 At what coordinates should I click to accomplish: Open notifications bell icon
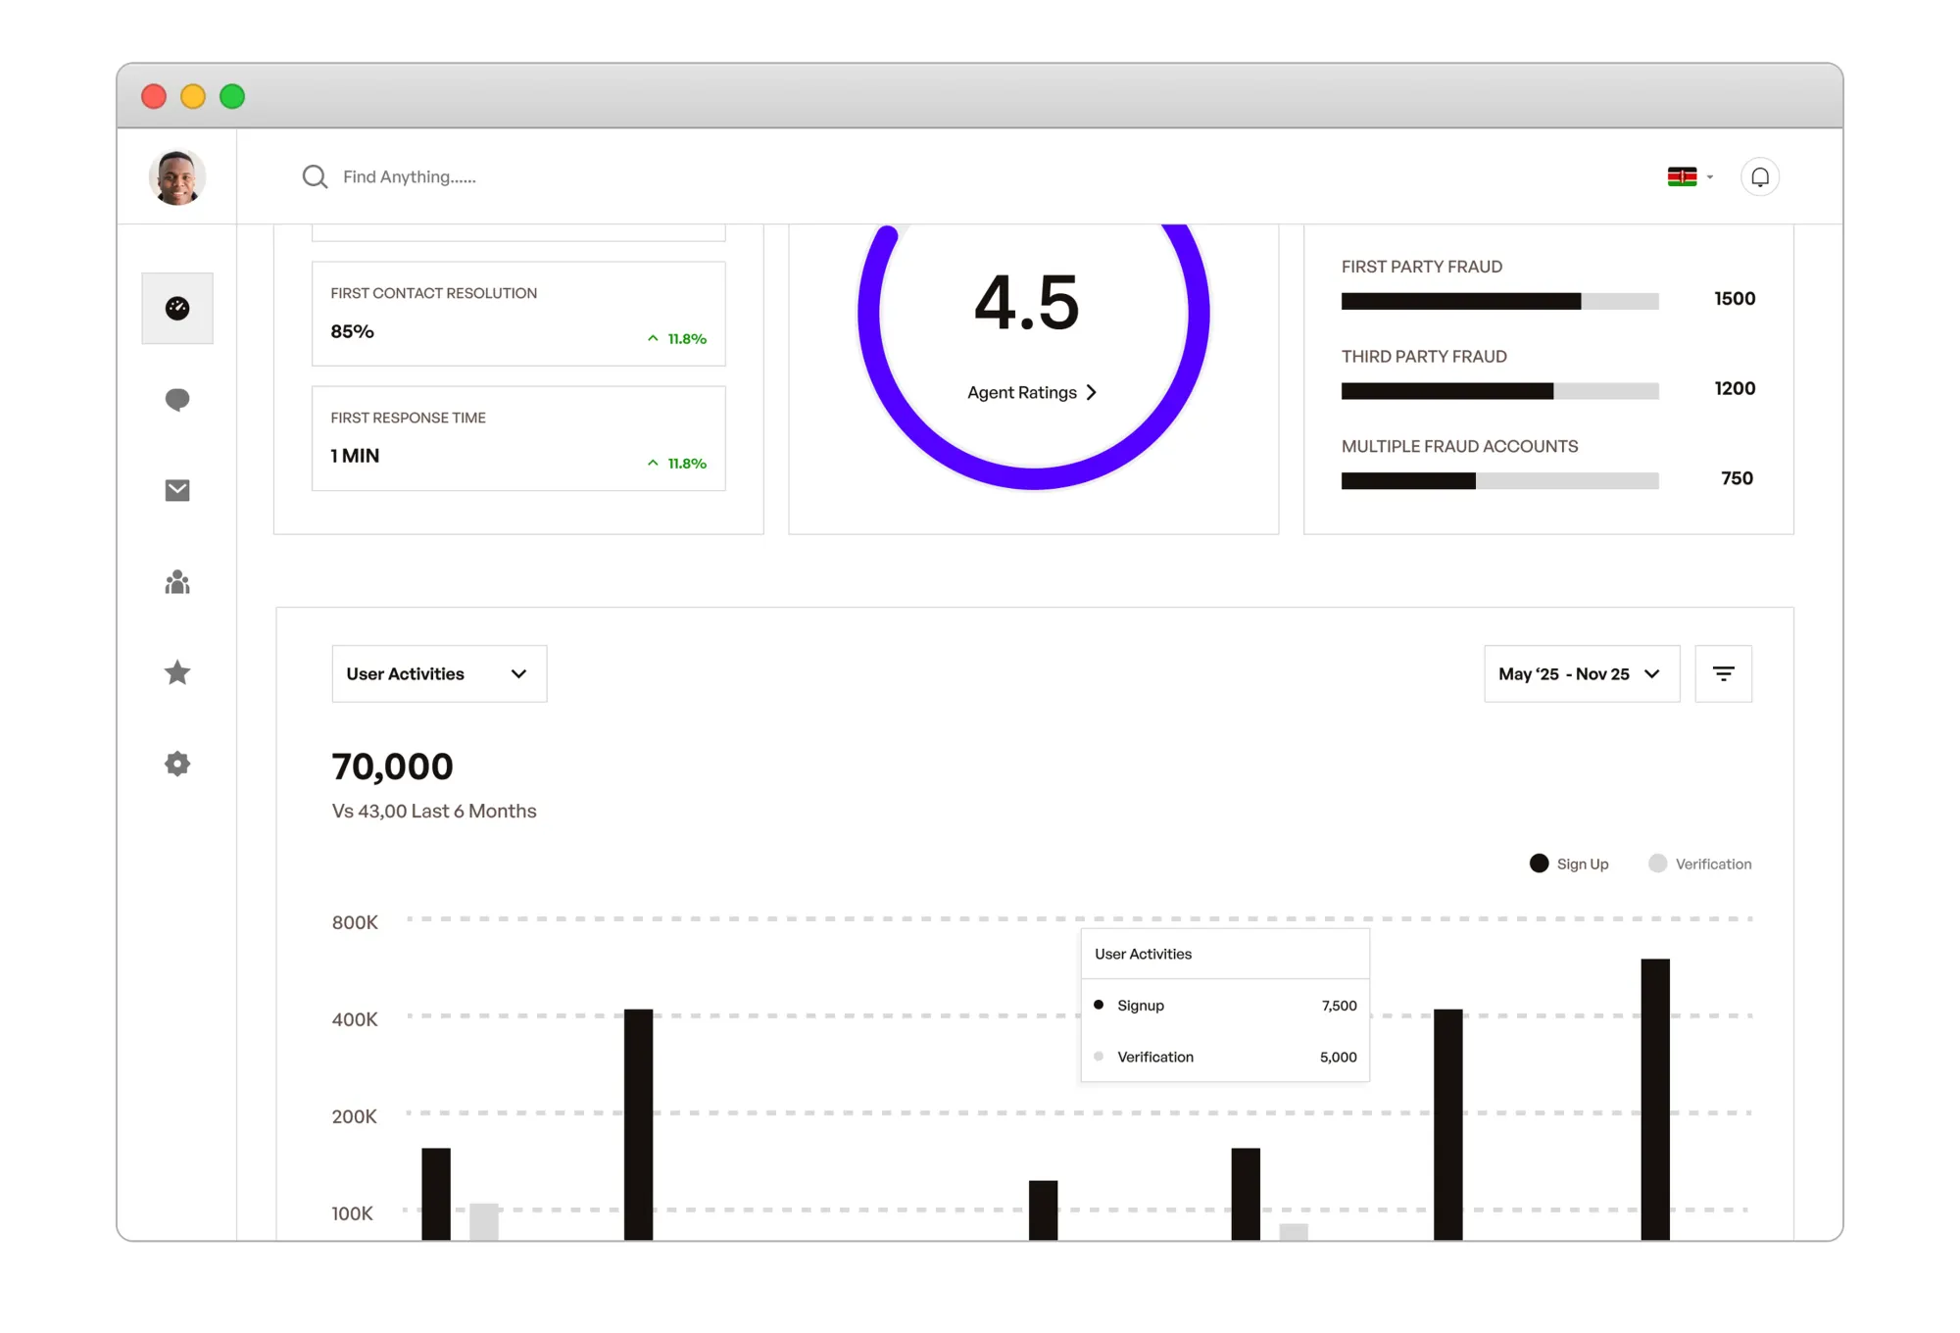1760,177
